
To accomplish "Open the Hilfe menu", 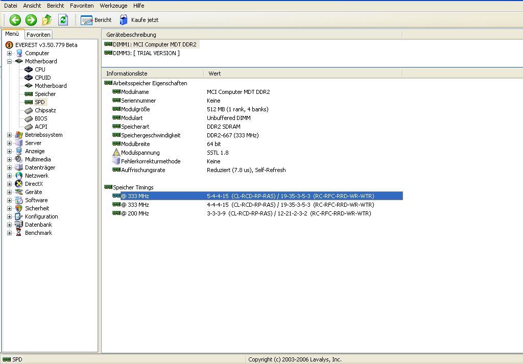I will pyautogui.click(x=139, y=6).
